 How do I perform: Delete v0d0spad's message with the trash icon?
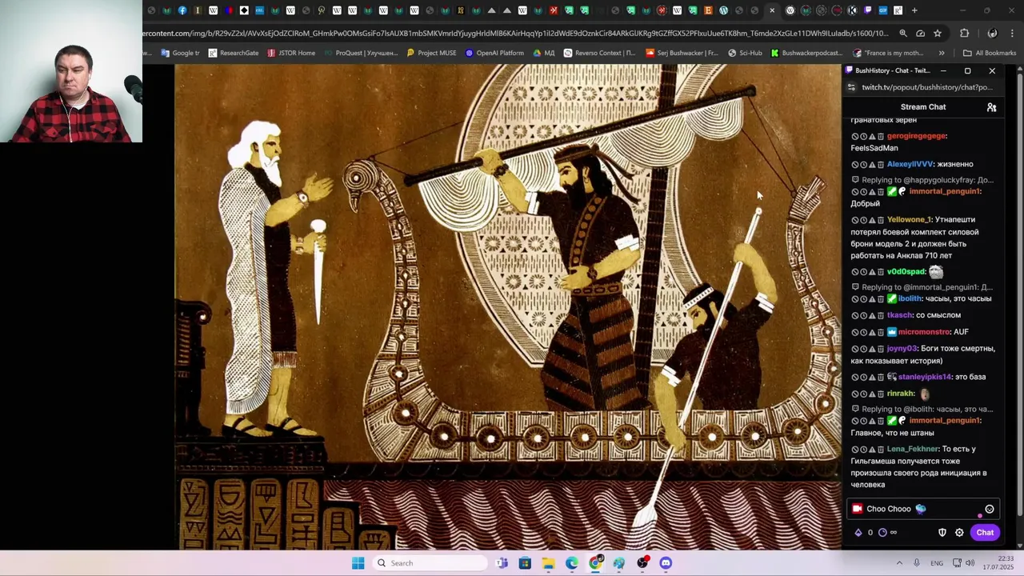(x=881, y=271)
